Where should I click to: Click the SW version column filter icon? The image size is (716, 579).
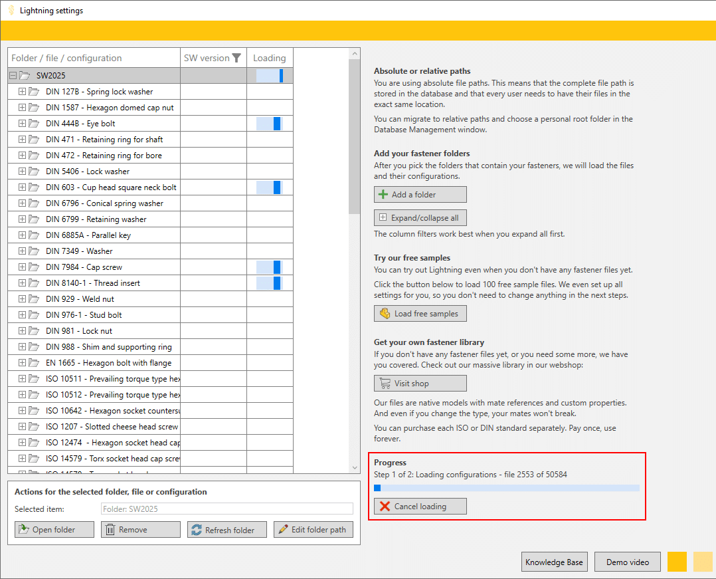point(236,58)
